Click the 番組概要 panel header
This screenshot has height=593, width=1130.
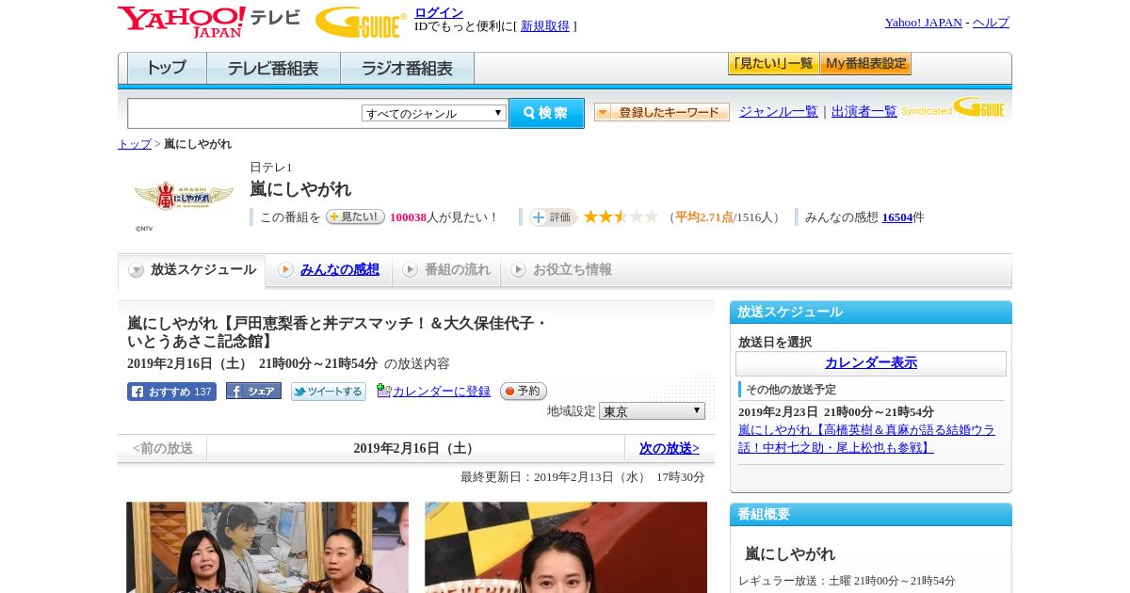click(871, 515)
